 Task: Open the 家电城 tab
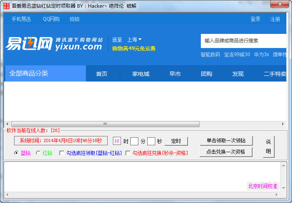point(141,74)
